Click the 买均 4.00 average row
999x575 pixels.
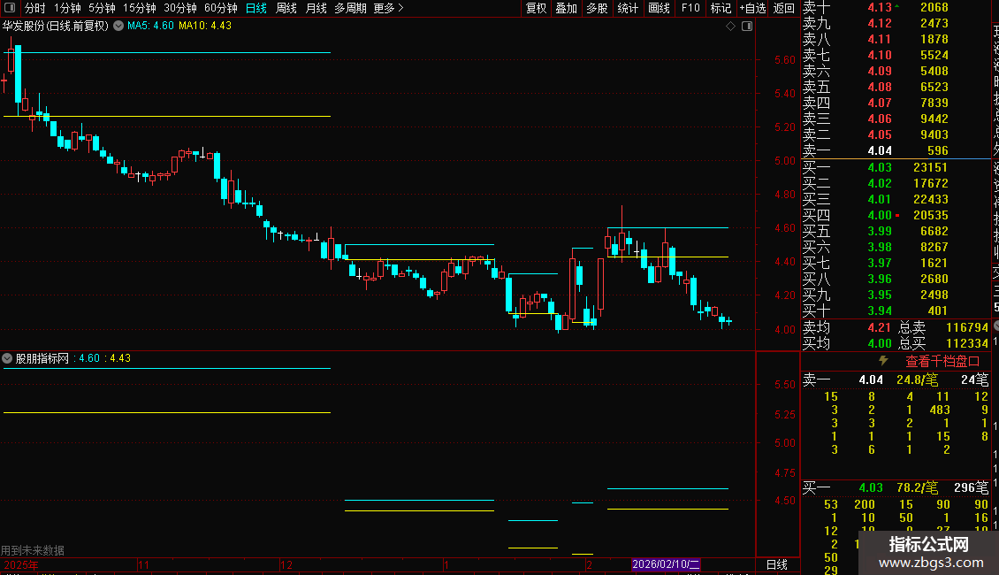(x=847, y=343)
